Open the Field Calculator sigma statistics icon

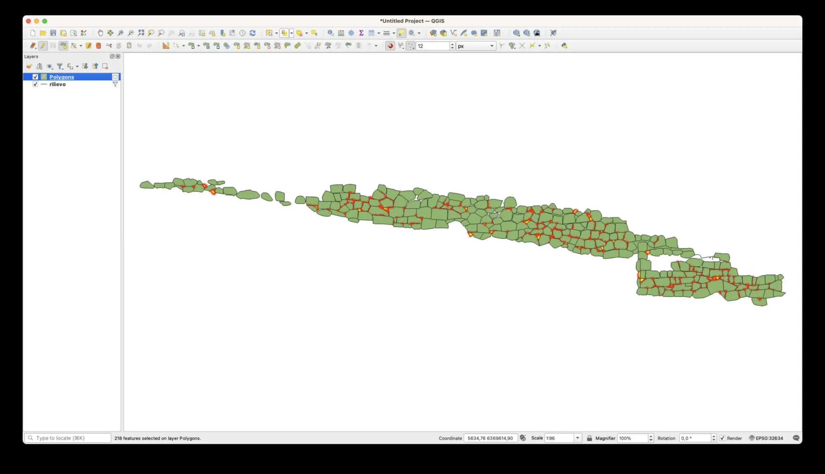pyautogui.click(x=361, y=33)
